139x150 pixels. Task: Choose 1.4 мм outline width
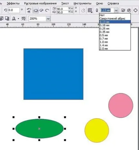(x=115, y=45)
